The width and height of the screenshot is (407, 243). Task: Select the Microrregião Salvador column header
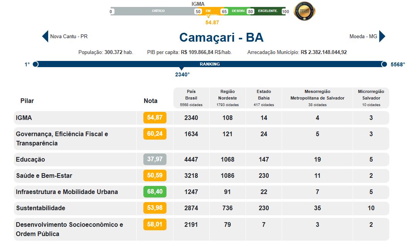(371, 98)
